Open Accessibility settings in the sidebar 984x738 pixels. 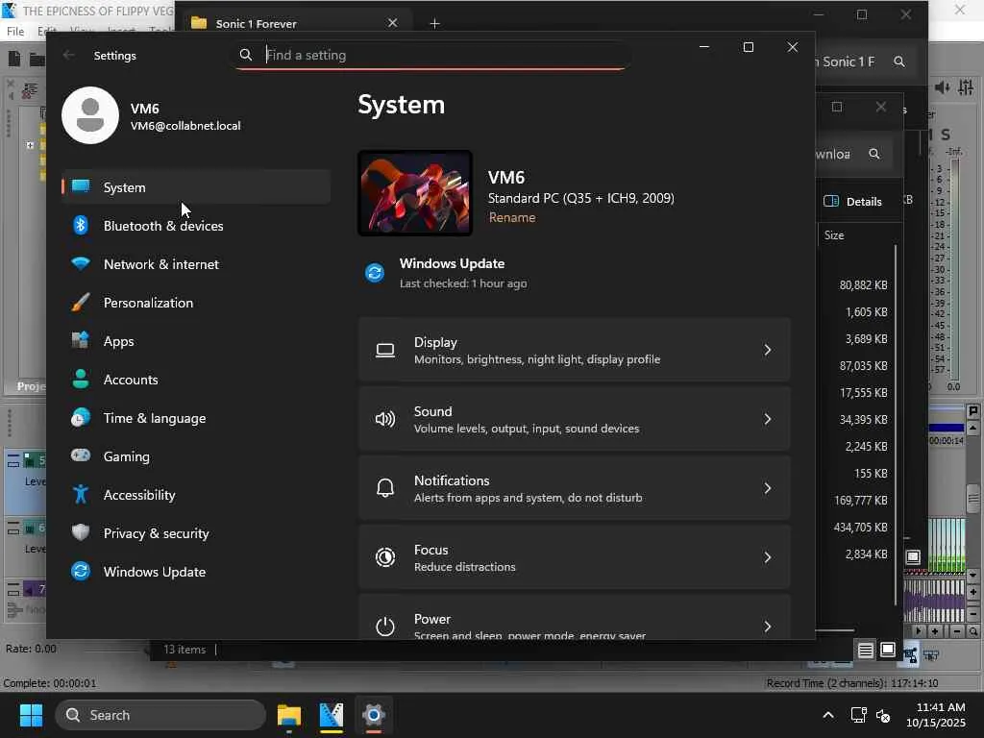(x=139, y=495)
